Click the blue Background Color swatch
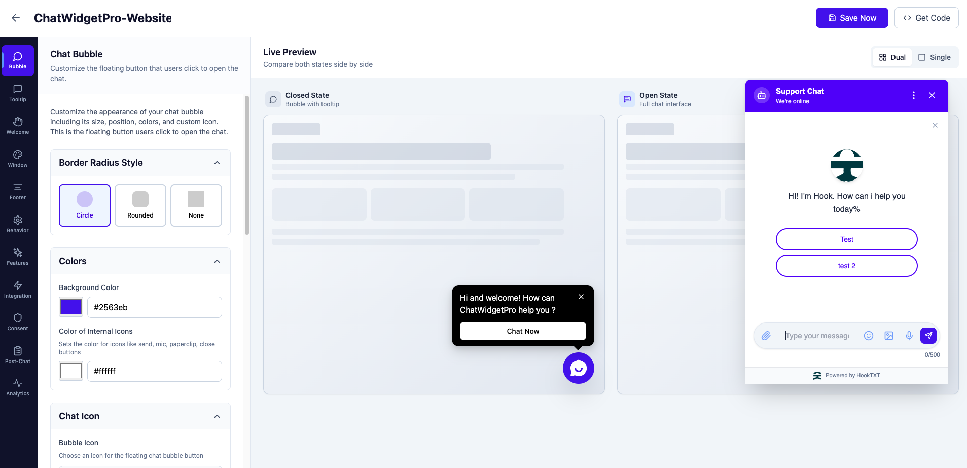This screenshot has width=967, height=468. pos(70,307)
